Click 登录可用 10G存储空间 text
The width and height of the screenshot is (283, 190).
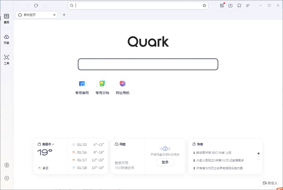tap(124, 165)
